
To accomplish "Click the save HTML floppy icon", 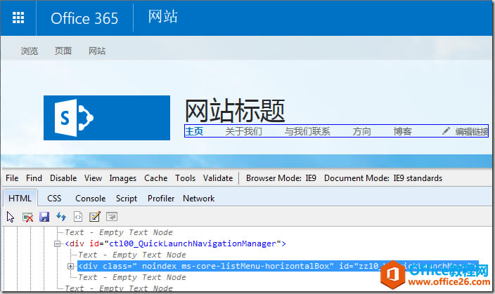I will coord(44,217).
